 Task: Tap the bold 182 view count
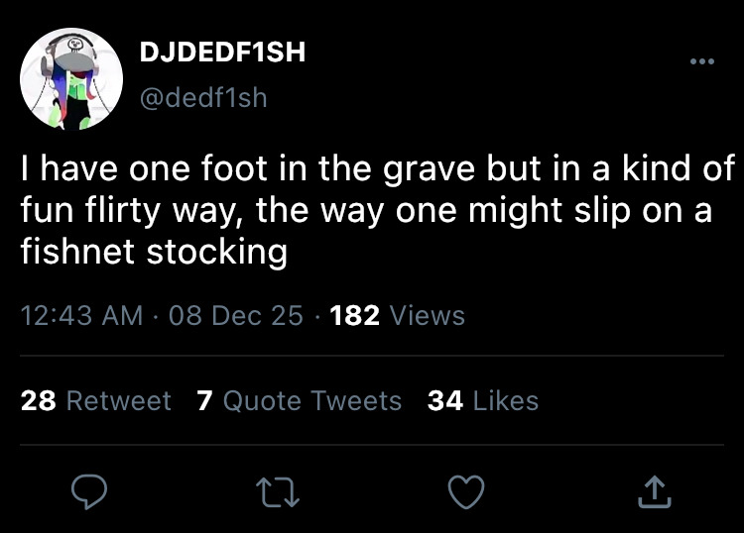[354, 315]
